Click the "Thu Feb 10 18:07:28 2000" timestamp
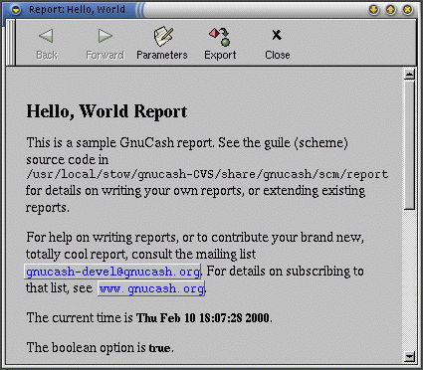The image size is (423, 370). tap(203, 318)
